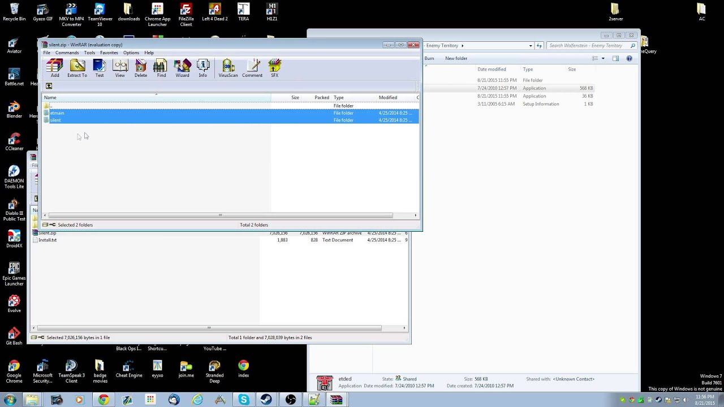Select the parent '..' folder row
This screenshot has height=407, width=724.
tap(231, 106)
